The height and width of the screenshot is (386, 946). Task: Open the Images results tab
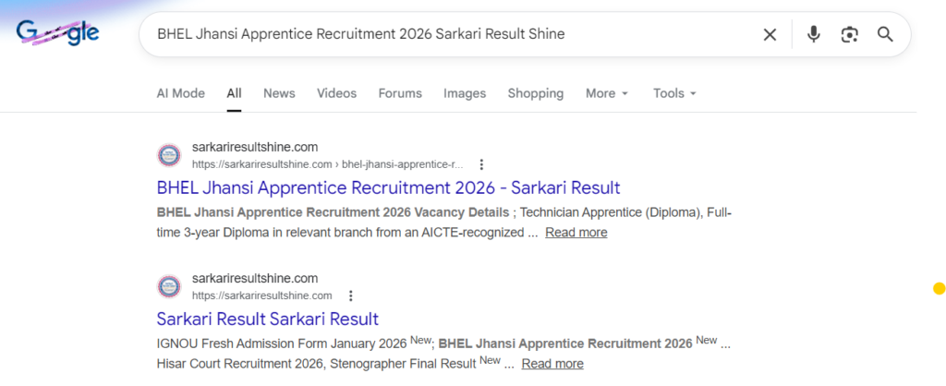pos(464,93)
